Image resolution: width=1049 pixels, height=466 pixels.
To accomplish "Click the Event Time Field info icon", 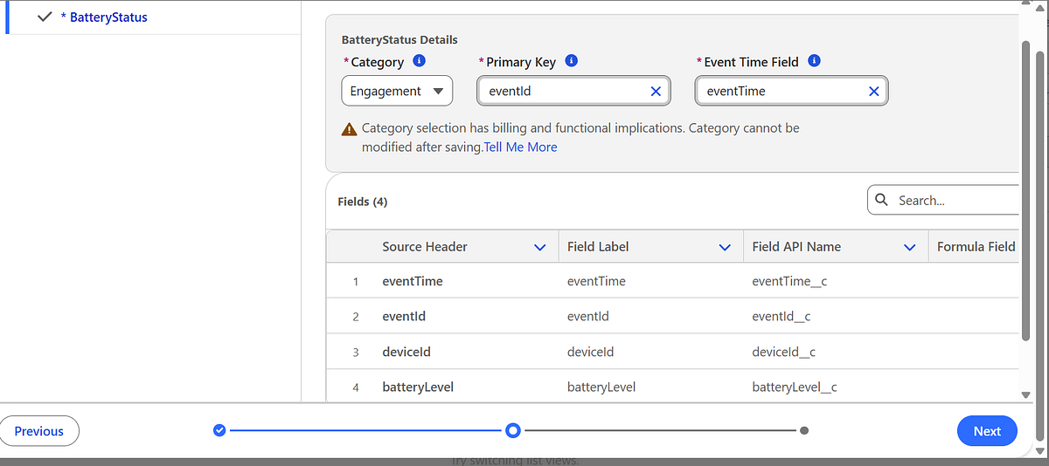I will pyautogui.click(x=814, y=61).
